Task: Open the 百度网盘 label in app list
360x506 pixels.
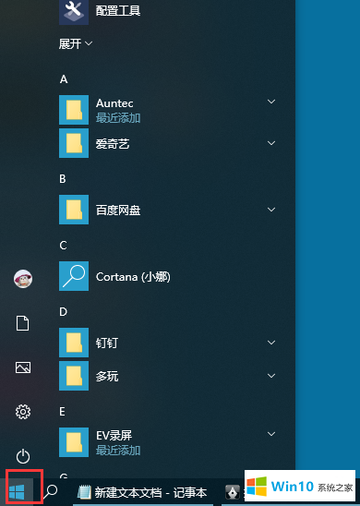Action: 118,211
